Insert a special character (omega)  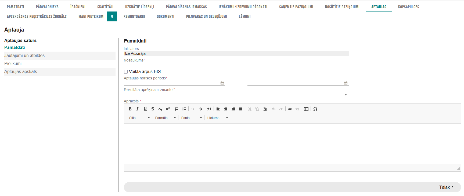point(315,109)
